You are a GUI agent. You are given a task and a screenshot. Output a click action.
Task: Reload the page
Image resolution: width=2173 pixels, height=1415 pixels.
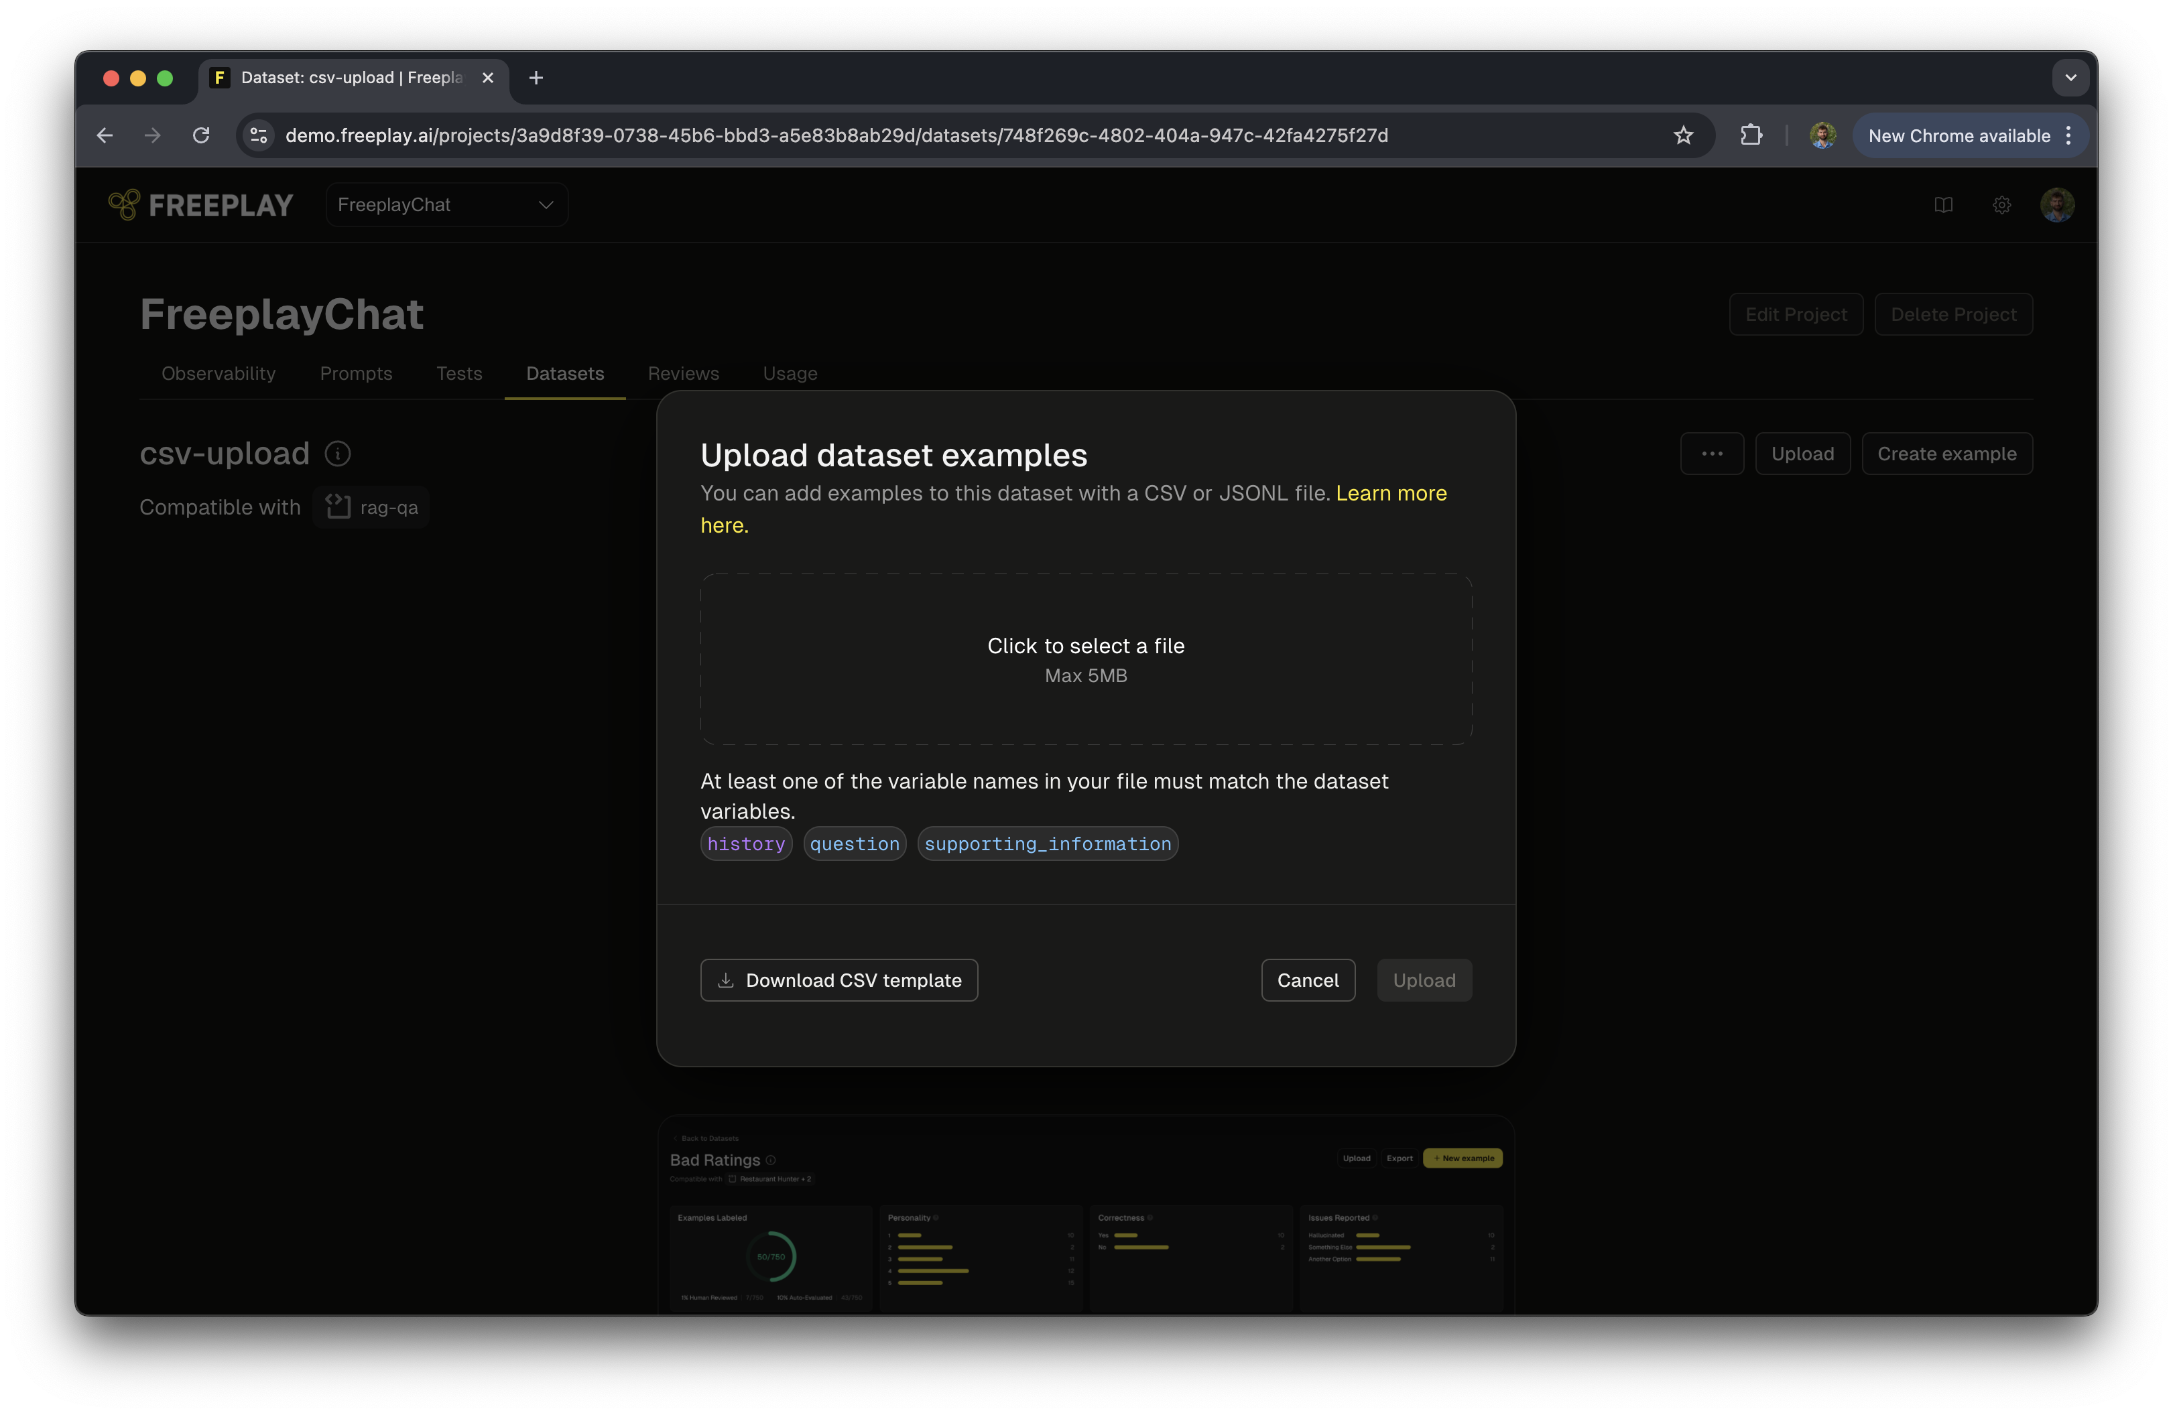tap(201, 135)
